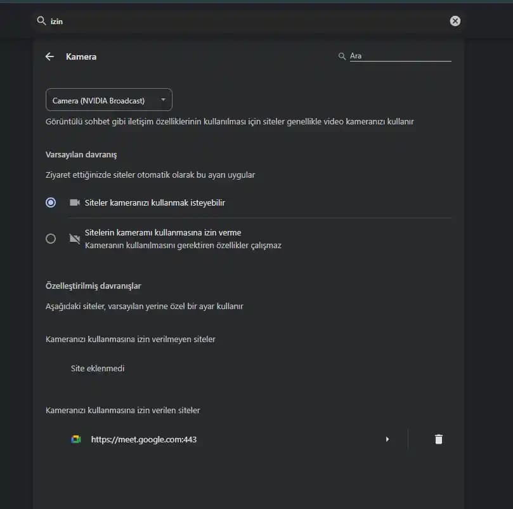513x509 pixels.
Task: Click the Google Meet favicon
Action: [75, 439]
